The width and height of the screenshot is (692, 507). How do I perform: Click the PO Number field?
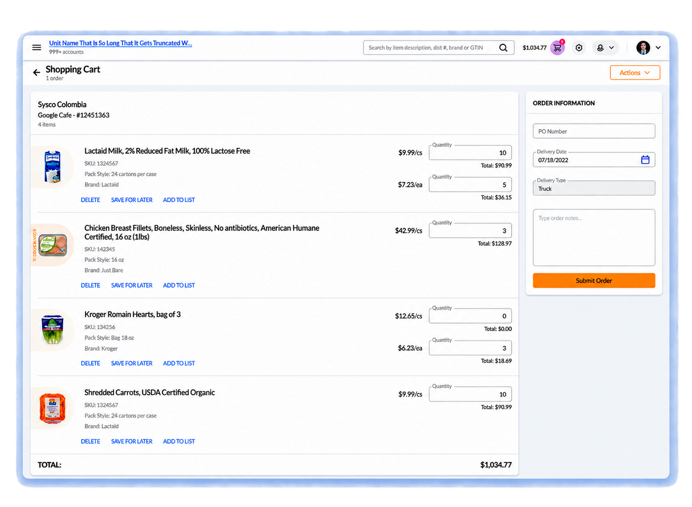coord(594,131)
